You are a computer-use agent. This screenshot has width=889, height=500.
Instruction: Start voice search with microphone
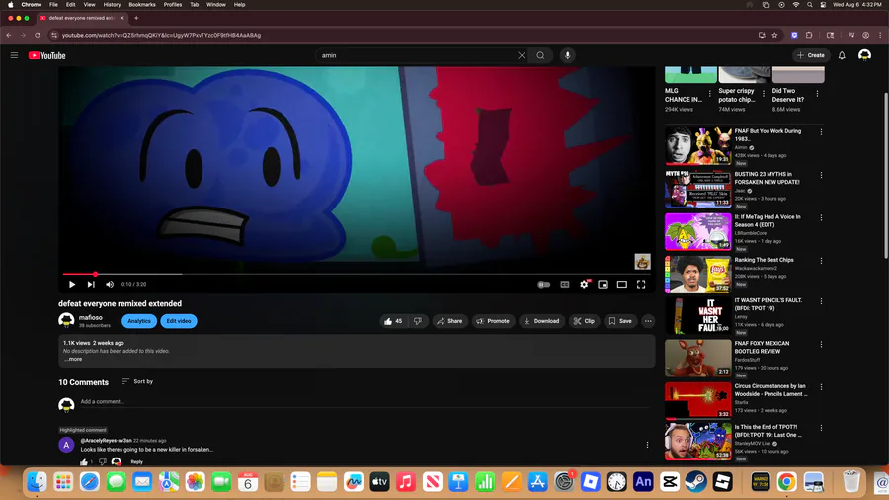tap(568, 55)
